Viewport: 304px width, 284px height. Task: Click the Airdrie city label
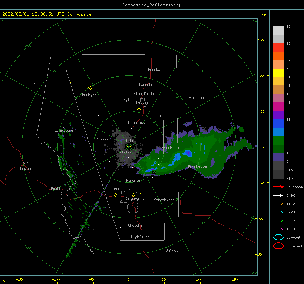[x=133, y=180]
